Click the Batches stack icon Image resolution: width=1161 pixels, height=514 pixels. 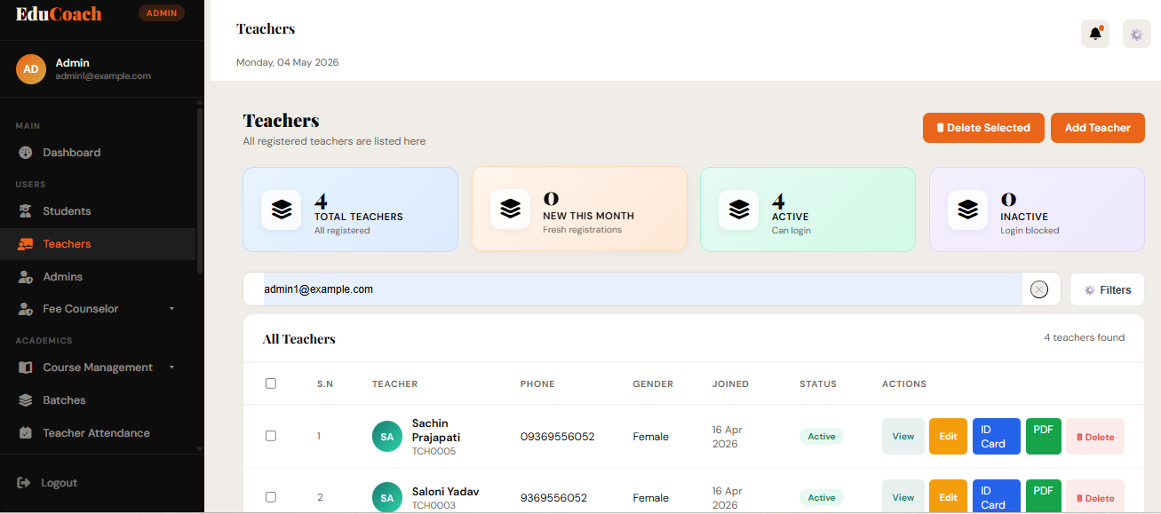pyautogui.click(x=26, y=400)
